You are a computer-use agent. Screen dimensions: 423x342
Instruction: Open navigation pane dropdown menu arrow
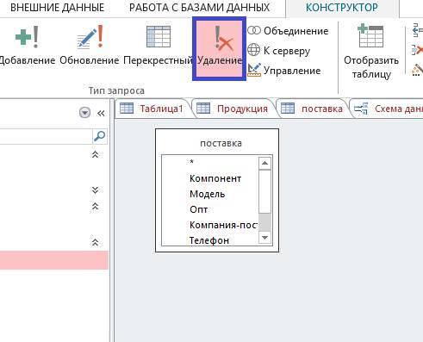pyautogui.click(x=84, y=113)
